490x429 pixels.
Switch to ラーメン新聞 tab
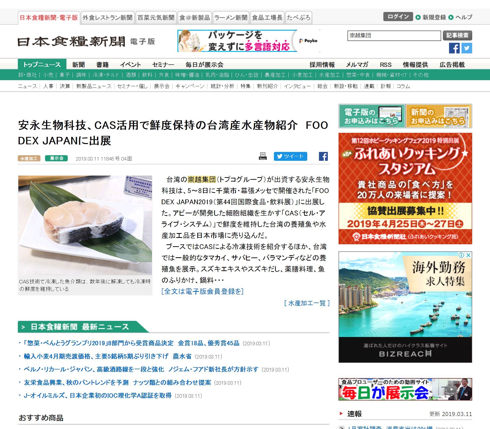click(231, 18)
